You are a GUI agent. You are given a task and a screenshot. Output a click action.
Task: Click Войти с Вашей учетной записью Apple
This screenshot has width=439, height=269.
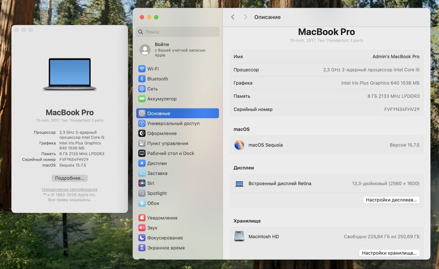[177, 50]
